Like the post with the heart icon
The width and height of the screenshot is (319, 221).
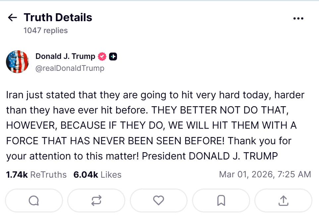pyautogui.click(x=159, y=200)
